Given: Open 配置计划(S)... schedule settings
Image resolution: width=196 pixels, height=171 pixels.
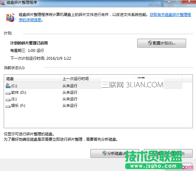Looking at the screenshot, I should [x=161, y=43].
